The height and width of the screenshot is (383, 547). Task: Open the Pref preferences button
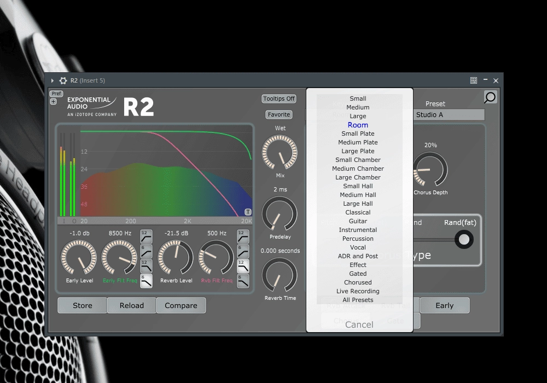pos(56,94)
